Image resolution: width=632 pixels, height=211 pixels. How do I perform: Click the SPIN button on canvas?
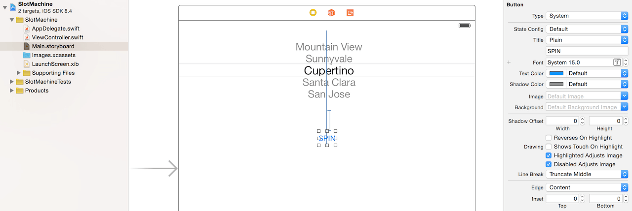[327, 138]
